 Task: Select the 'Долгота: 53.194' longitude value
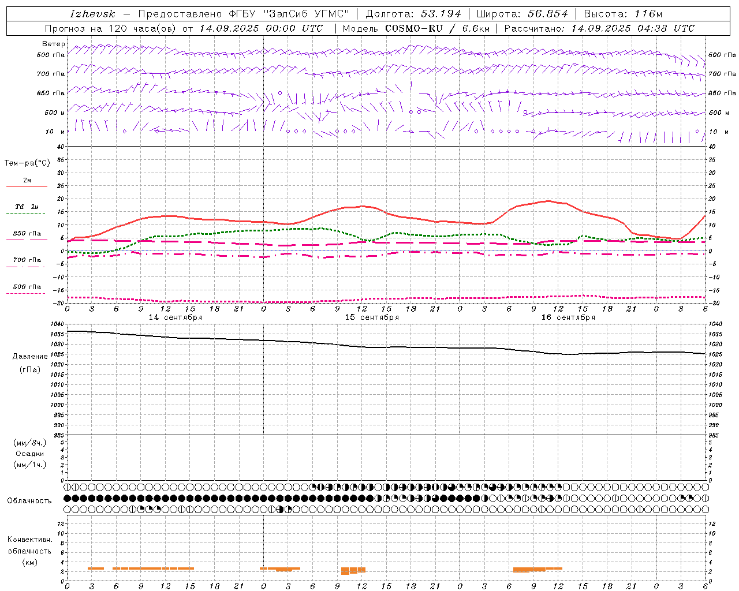tap(414, 14)
